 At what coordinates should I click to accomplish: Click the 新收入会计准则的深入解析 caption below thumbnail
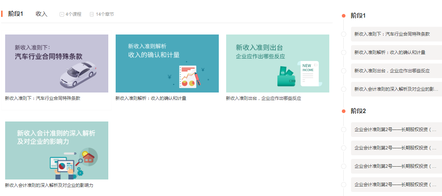coord(49,185)
